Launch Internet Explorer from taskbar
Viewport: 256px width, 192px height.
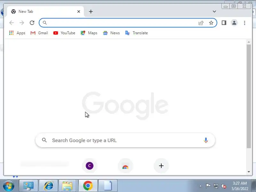coord(49,186)
